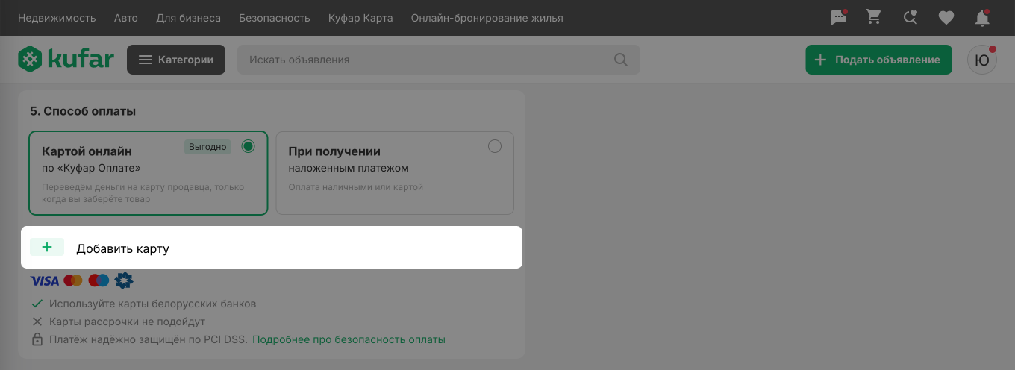Open the Категории menu
Image resolution: width=1015 pixels, height=370 pixels.
(176, 60)
